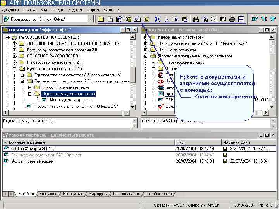
Task: Select 'Условия сертификации' row in portfolio
Action: 139,161
